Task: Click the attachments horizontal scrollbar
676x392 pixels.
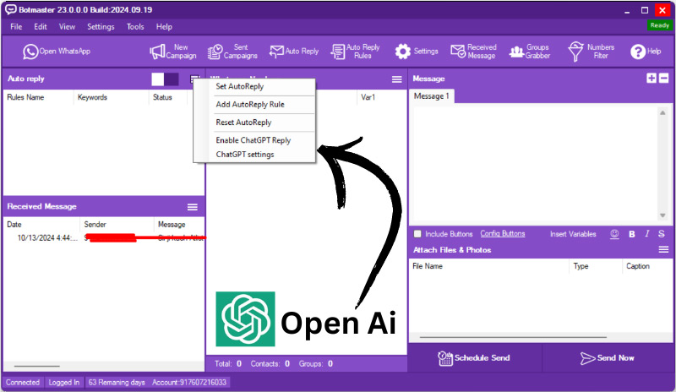Action: (x=513, y=337)
